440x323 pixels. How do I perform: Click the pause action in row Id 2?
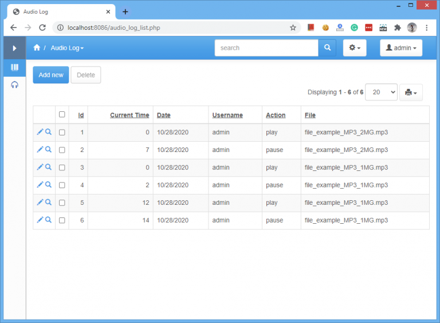274,150
